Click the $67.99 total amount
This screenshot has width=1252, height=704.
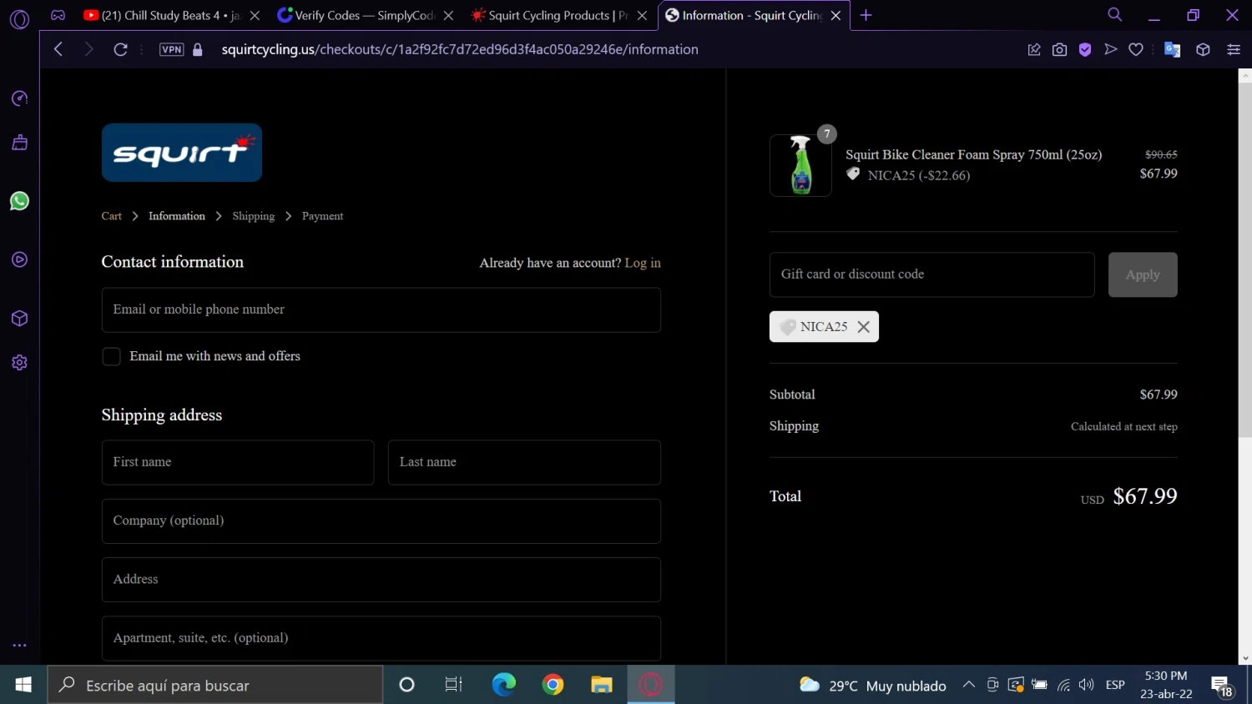(x=1145, y=496)
